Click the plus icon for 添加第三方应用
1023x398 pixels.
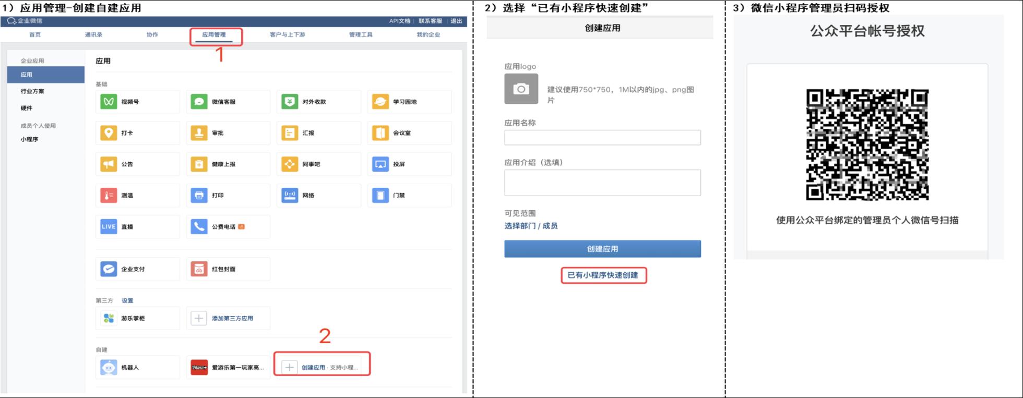click(x=198, y=318)
